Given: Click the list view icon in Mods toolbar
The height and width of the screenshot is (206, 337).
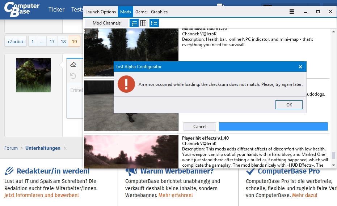Looking at the screenshot, I should [x=134, y=23].
